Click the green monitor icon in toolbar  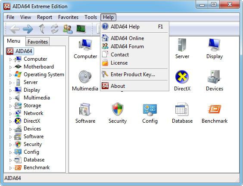(81, 29)
